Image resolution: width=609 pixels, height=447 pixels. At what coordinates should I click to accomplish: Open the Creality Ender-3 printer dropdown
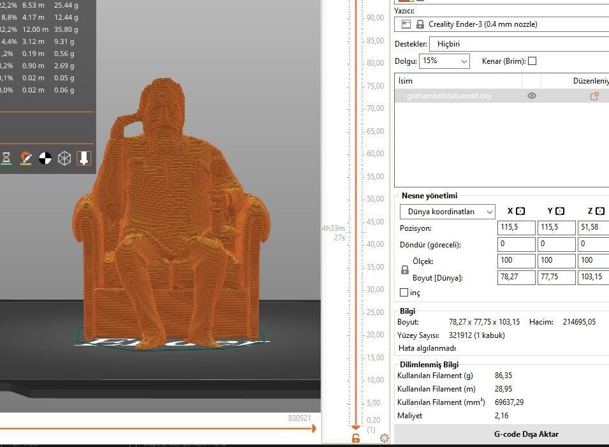pos(501,24)
